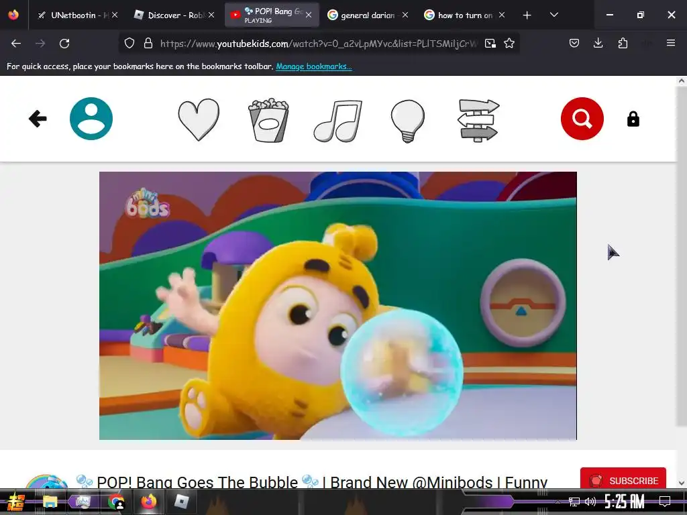Open the lightbulb Learning category
Screen dimensions: 687x515
407,121
